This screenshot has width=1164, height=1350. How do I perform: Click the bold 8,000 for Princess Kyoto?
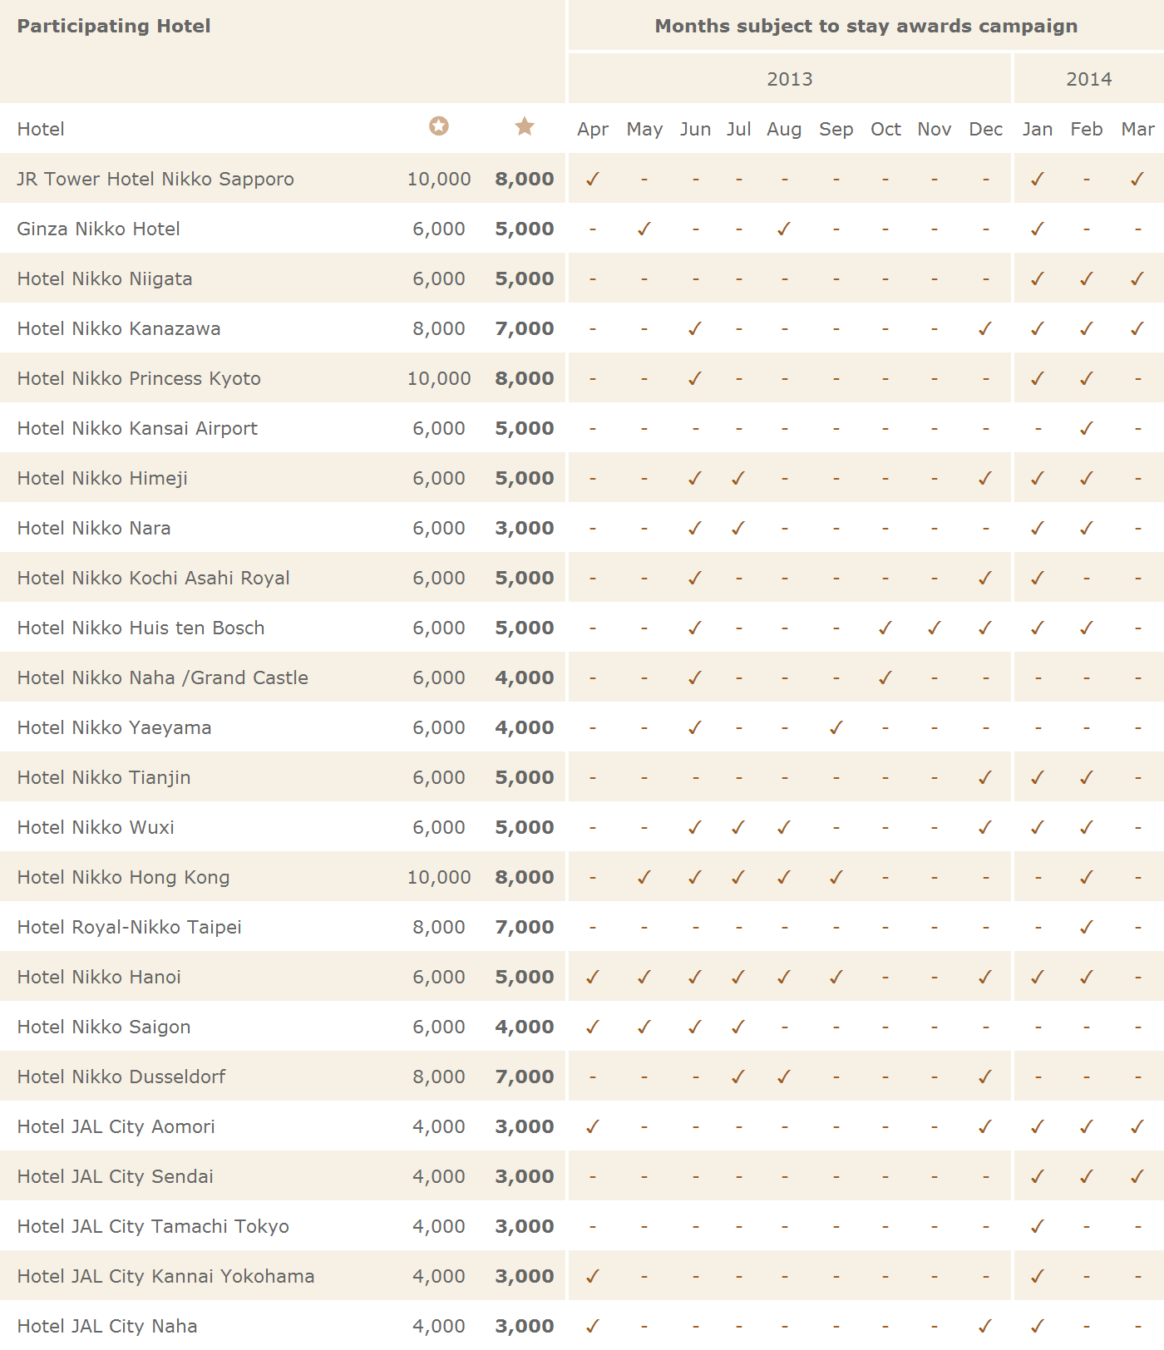(x=525, y=379)
